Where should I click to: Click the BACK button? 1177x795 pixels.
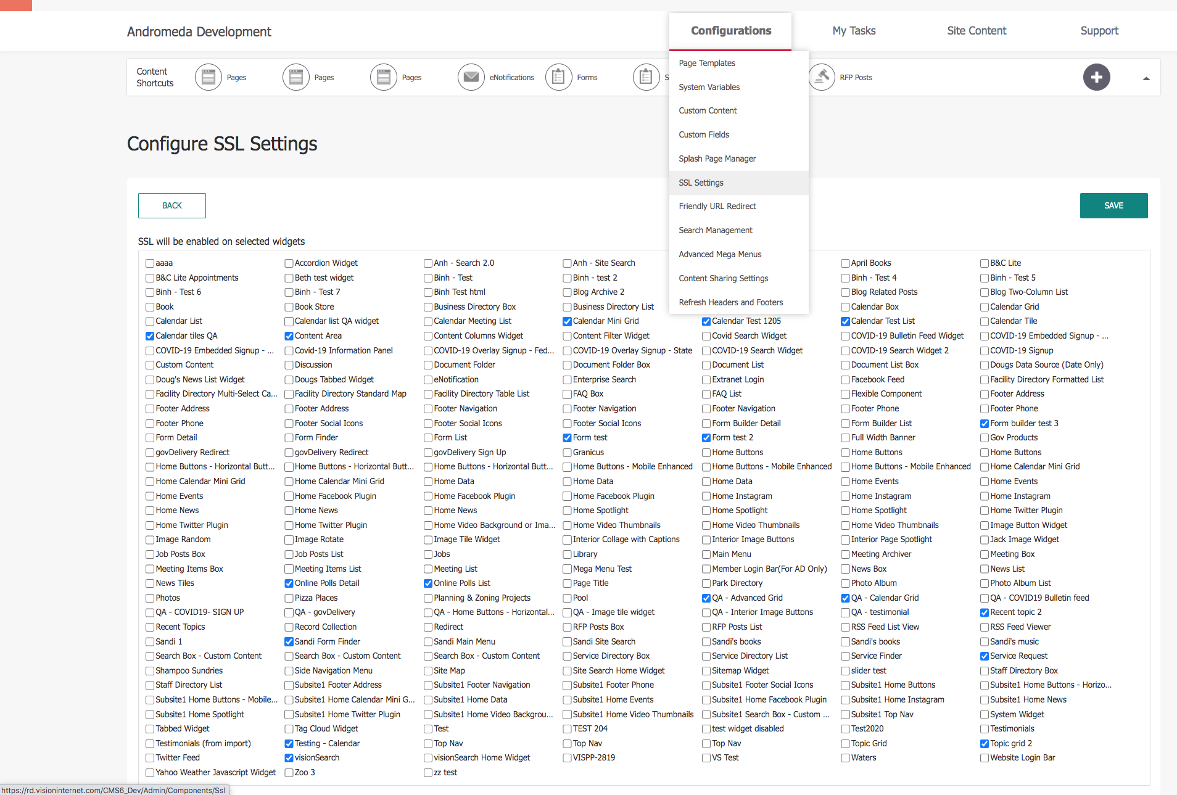coord(172,205)
